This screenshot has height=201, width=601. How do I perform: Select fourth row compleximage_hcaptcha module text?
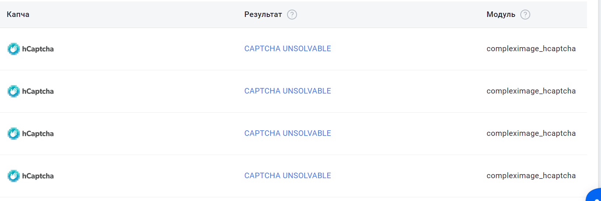(531, 176)
